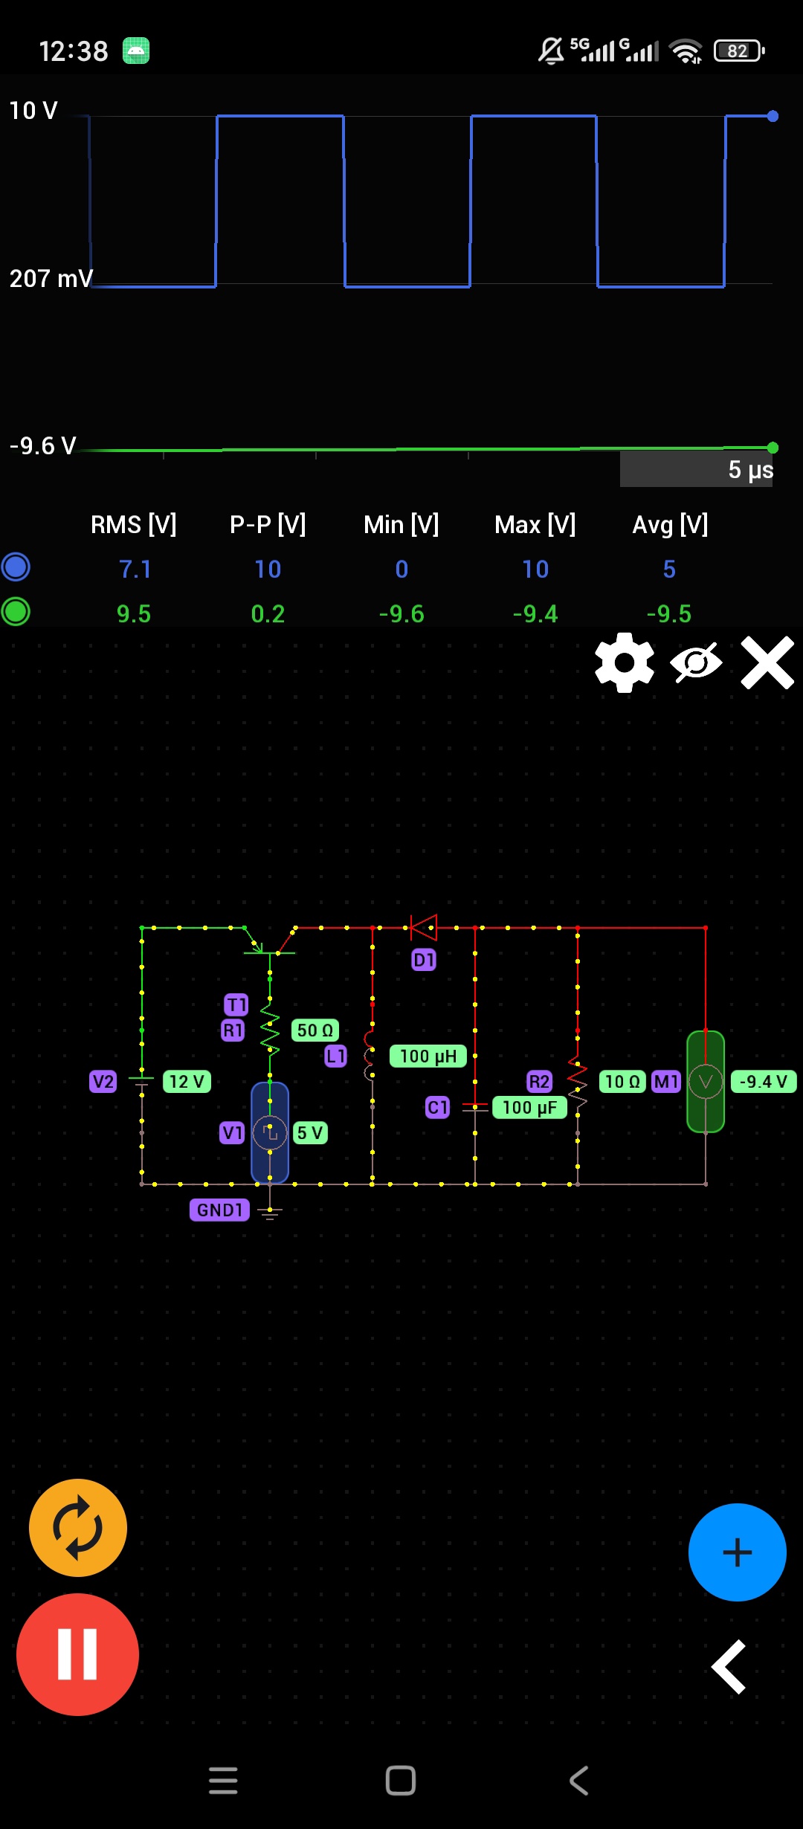Tap the GND1 label

219,1210
